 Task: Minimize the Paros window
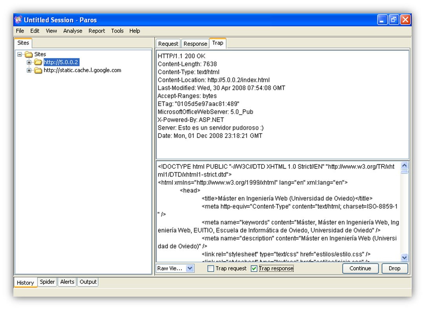tap(382, 20)
